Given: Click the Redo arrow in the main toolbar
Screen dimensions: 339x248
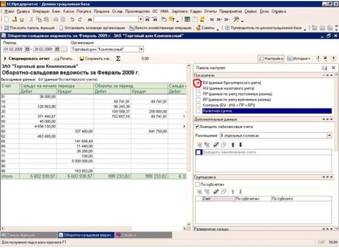Looking at the screenshot, I should pos(80,20).
